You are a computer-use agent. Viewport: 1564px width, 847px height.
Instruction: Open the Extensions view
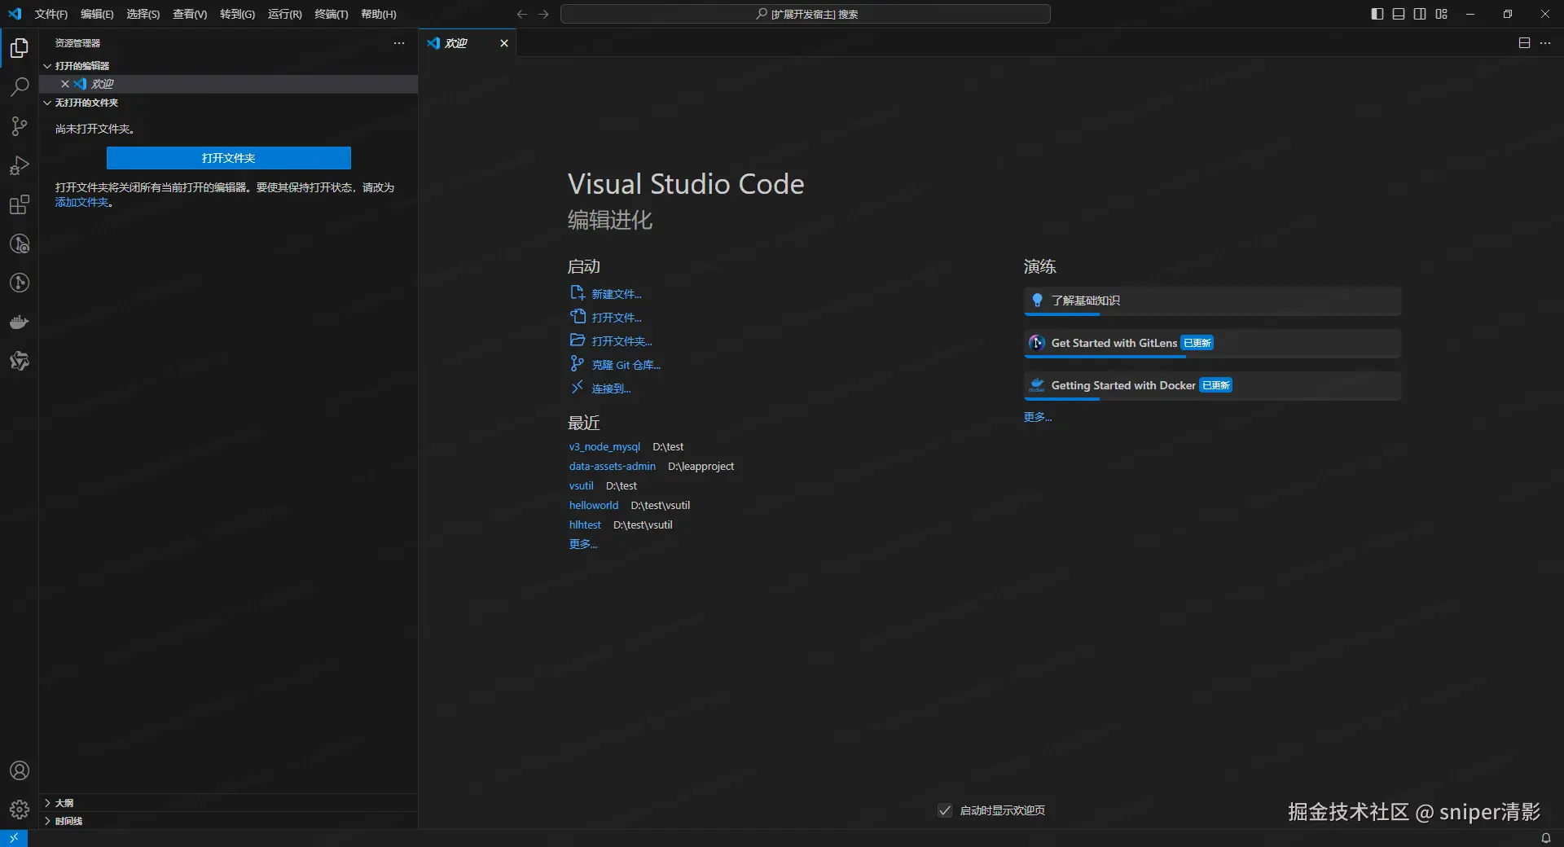tap(20, 204)
